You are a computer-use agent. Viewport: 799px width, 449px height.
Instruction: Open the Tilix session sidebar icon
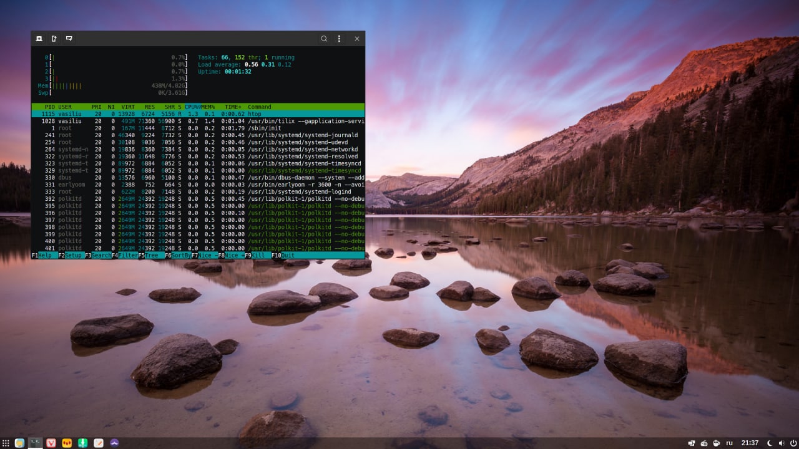[39, 39]
